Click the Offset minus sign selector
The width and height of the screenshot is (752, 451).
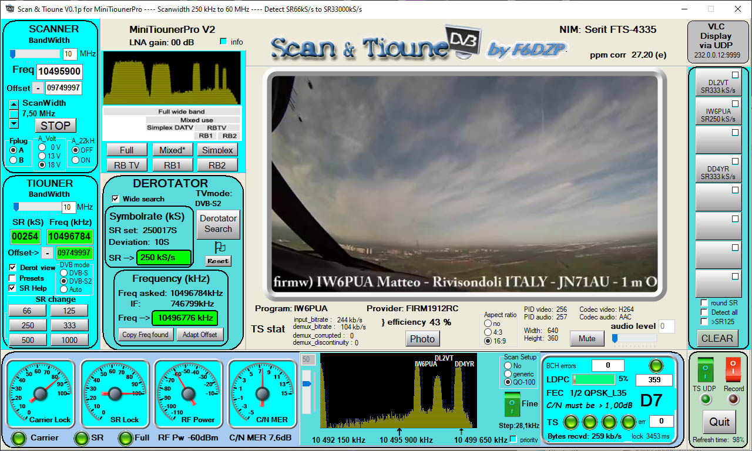click(x=39, y=87)
